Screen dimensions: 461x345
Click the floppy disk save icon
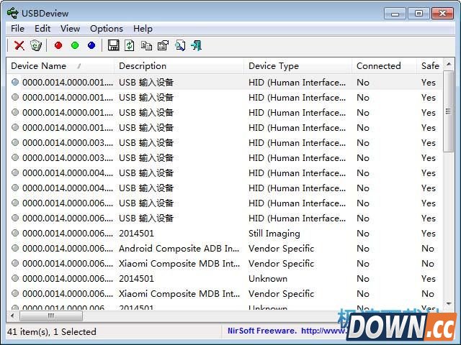(x=114, y=45)
